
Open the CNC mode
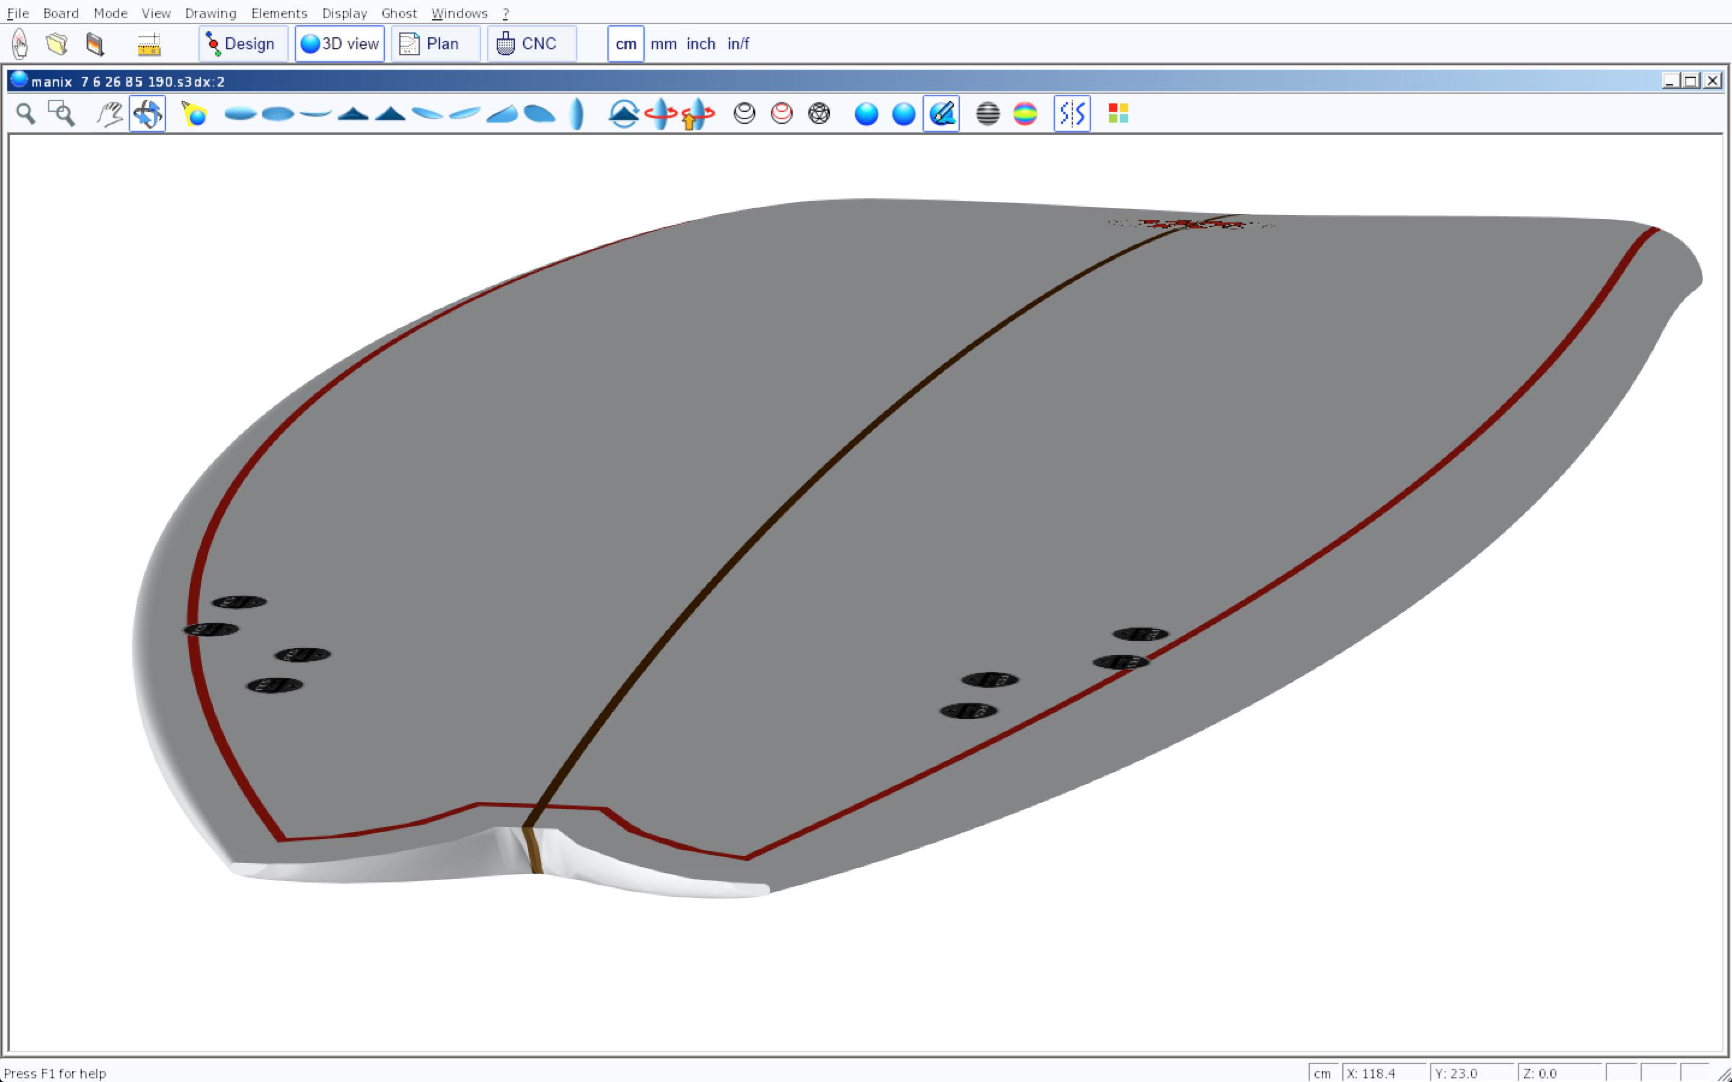coord(531,44)
